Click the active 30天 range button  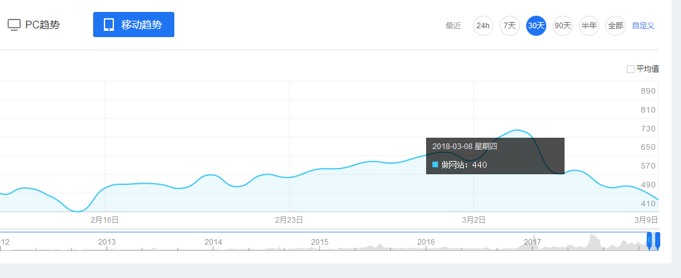536,26
